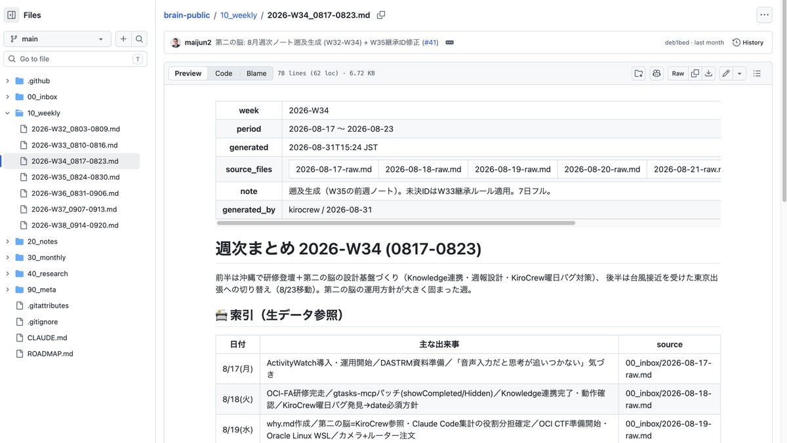Click the add file plus icon
Screen dimensions: 787x443
point(123,39)
